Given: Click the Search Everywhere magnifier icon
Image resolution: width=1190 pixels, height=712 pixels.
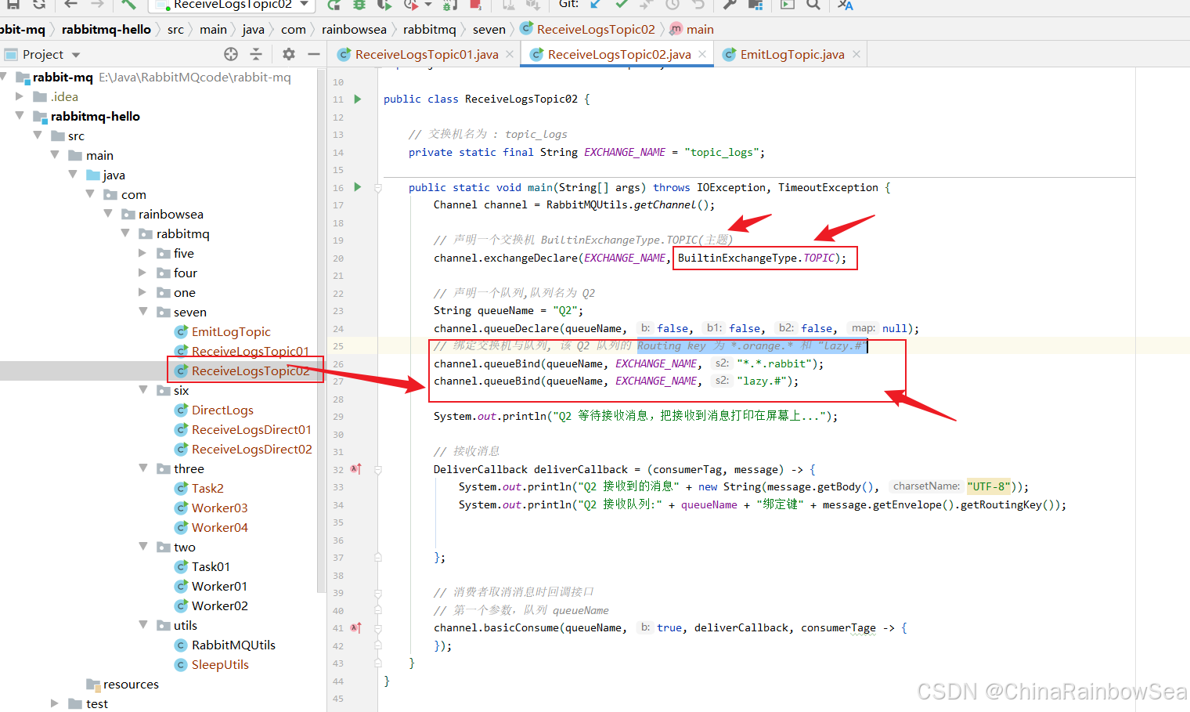Looking at the screenshot, I should (813, 5).
